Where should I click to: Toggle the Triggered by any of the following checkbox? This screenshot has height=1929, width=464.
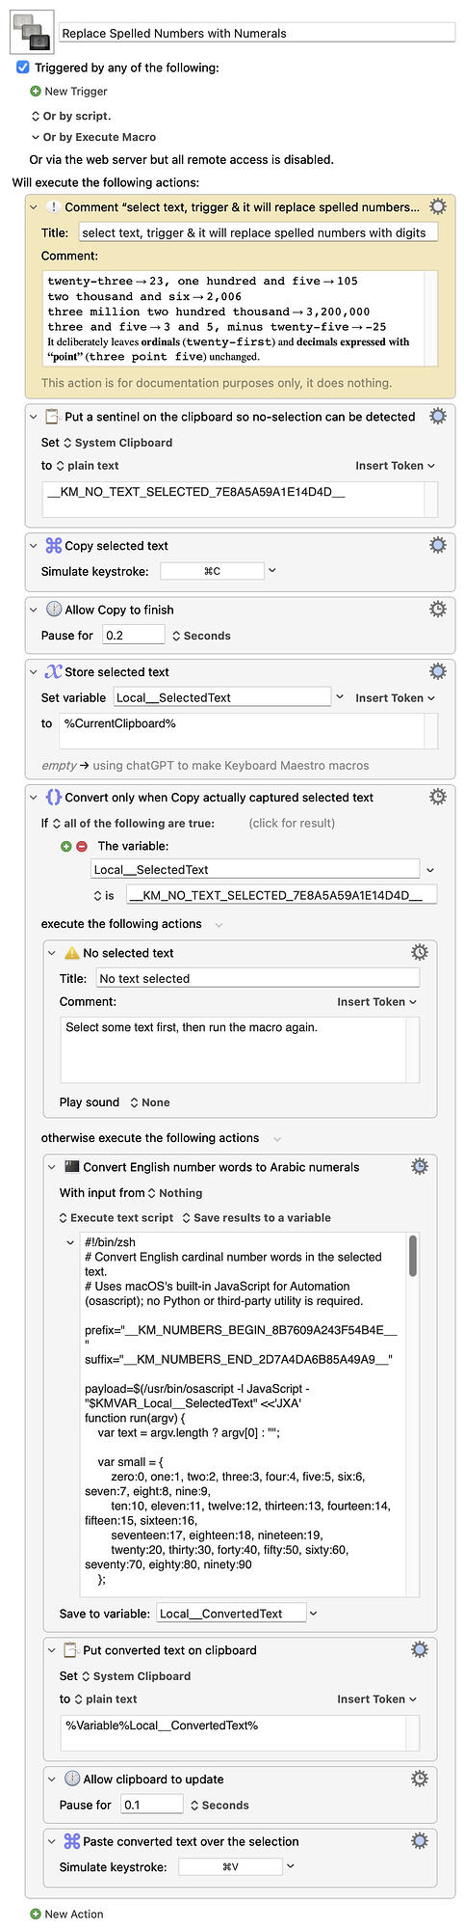coord(23,68)
